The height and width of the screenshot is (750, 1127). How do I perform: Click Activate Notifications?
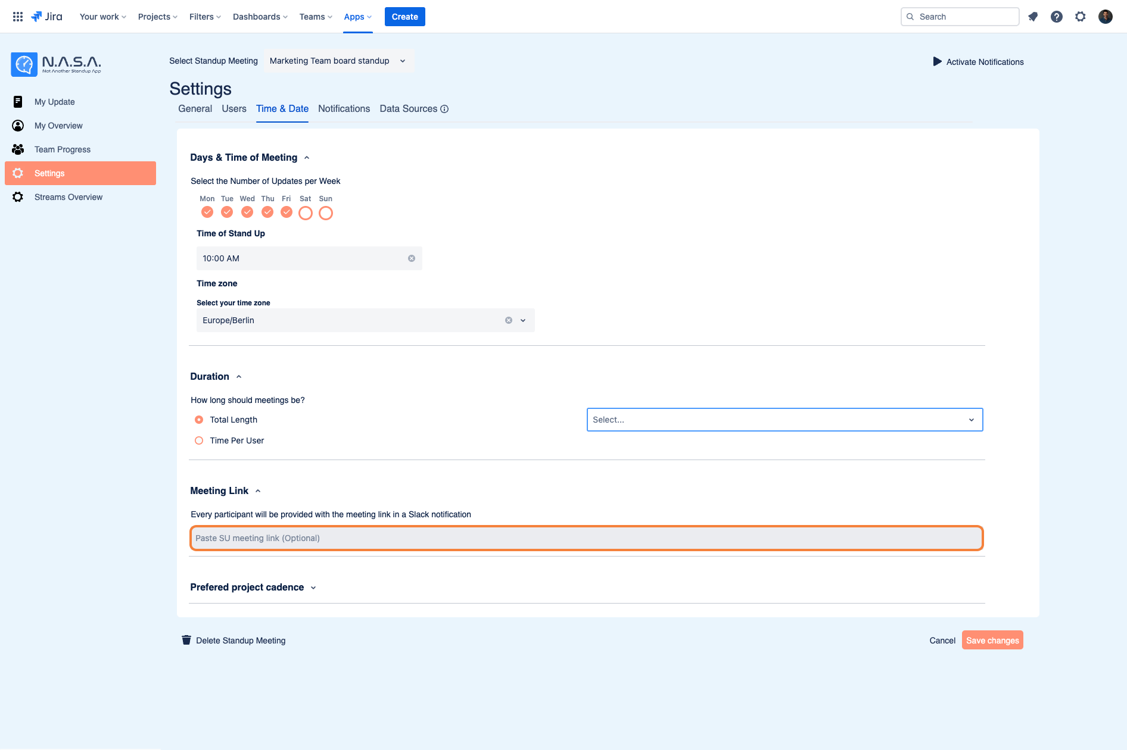coord(978,62)
